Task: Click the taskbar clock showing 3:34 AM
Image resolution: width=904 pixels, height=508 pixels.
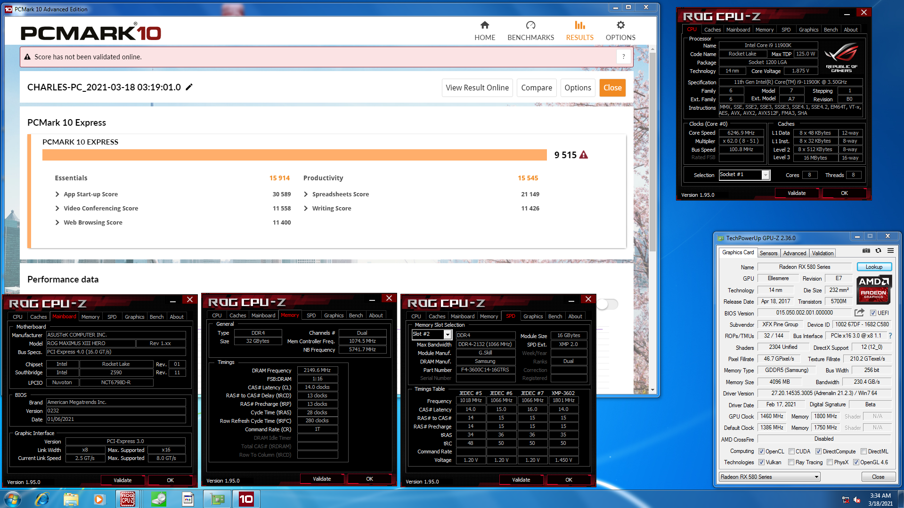Action: pos(880,499)
